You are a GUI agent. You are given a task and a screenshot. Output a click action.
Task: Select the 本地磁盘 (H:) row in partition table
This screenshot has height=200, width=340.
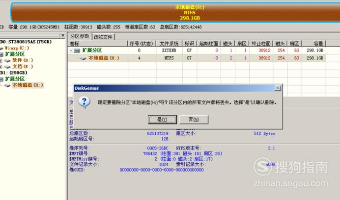click(x=197, y=58)
